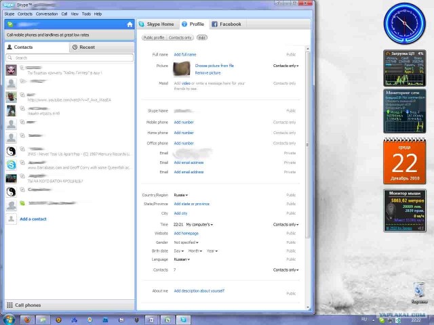434x325 pixels.
Task: Click "Add homepage" link
Action: pyautogui.click(x=186, y=234)
